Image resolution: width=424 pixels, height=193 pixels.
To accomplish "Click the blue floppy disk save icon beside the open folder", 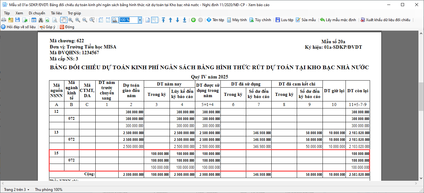I will [x=17, y=20].
